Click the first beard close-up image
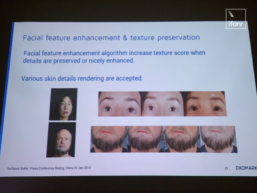 click(x=109, y=139)
